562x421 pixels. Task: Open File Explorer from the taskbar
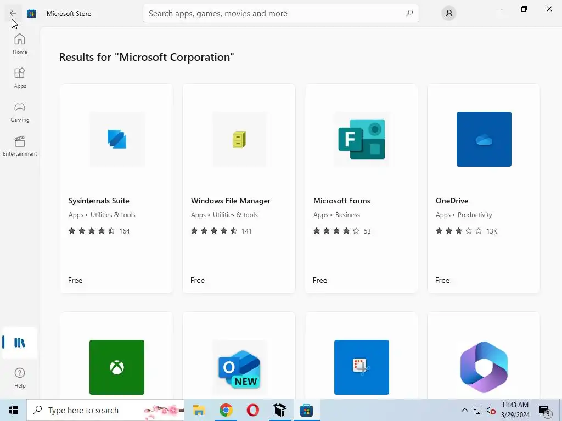(199, 410)
